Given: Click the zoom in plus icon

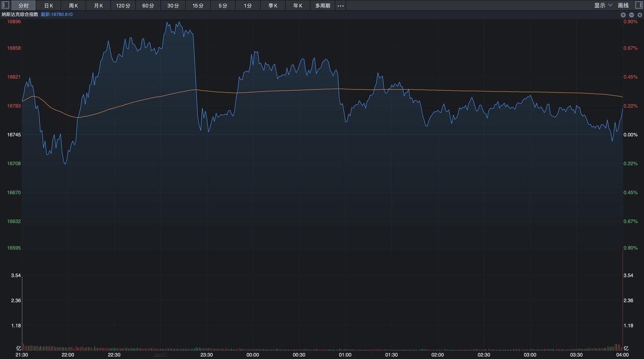Looking at the screenshot, I should point(623,15).
